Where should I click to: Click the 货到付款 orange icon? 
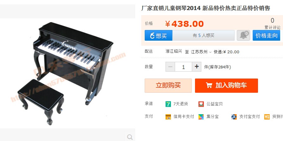tap(267, 117)
